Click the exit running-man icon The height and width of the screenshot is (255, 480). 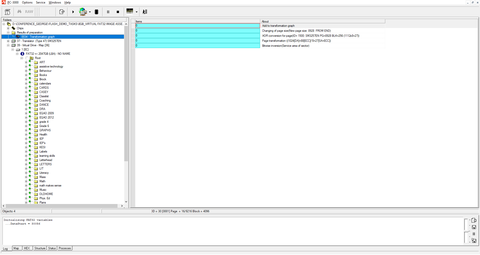tap(145, 12)
